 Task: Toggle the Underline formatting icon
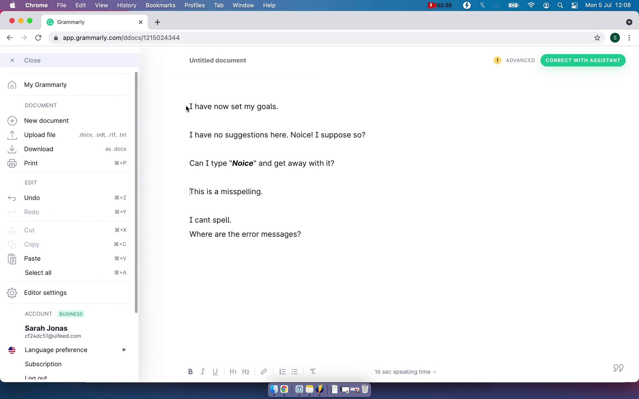click(215, 371)
